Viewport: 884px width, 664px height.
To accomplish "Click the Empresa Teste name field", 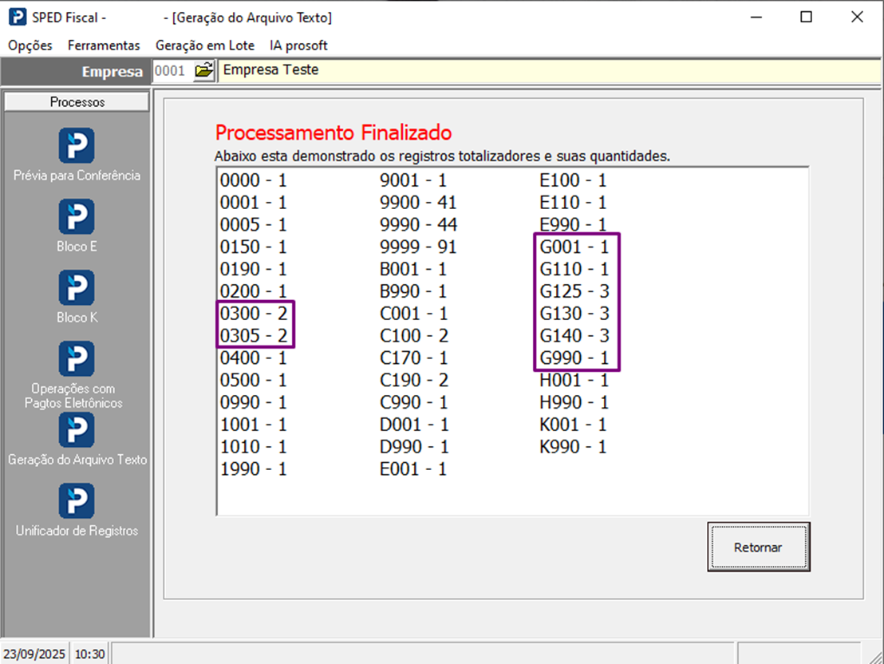I will (549, 71).
